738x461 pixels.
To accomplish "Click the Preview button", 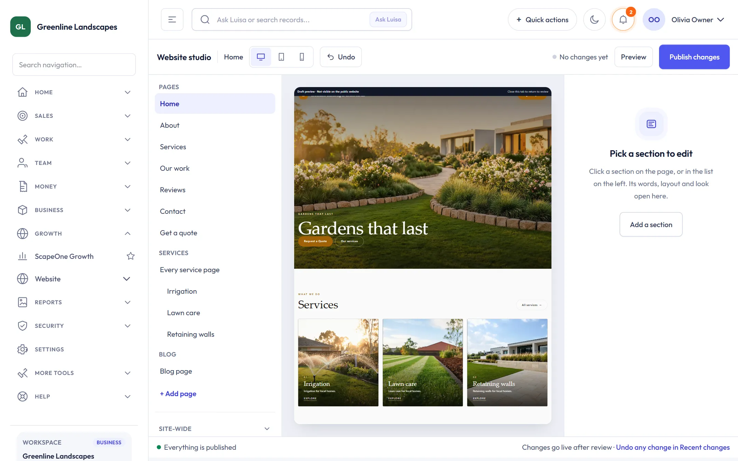I will pyautogui.click(x=633, y=57).
